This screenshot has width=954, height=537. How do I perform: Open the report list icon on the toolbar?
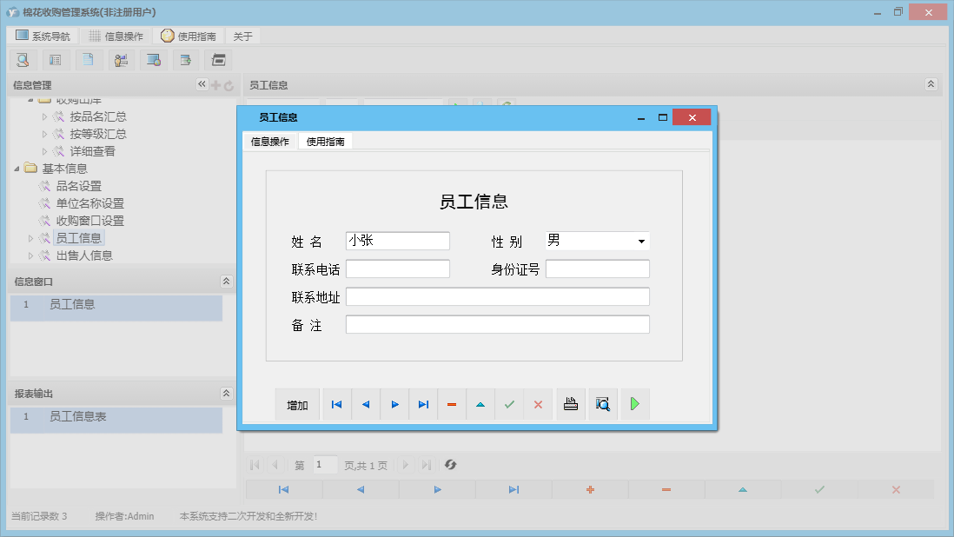pos(56,60)
